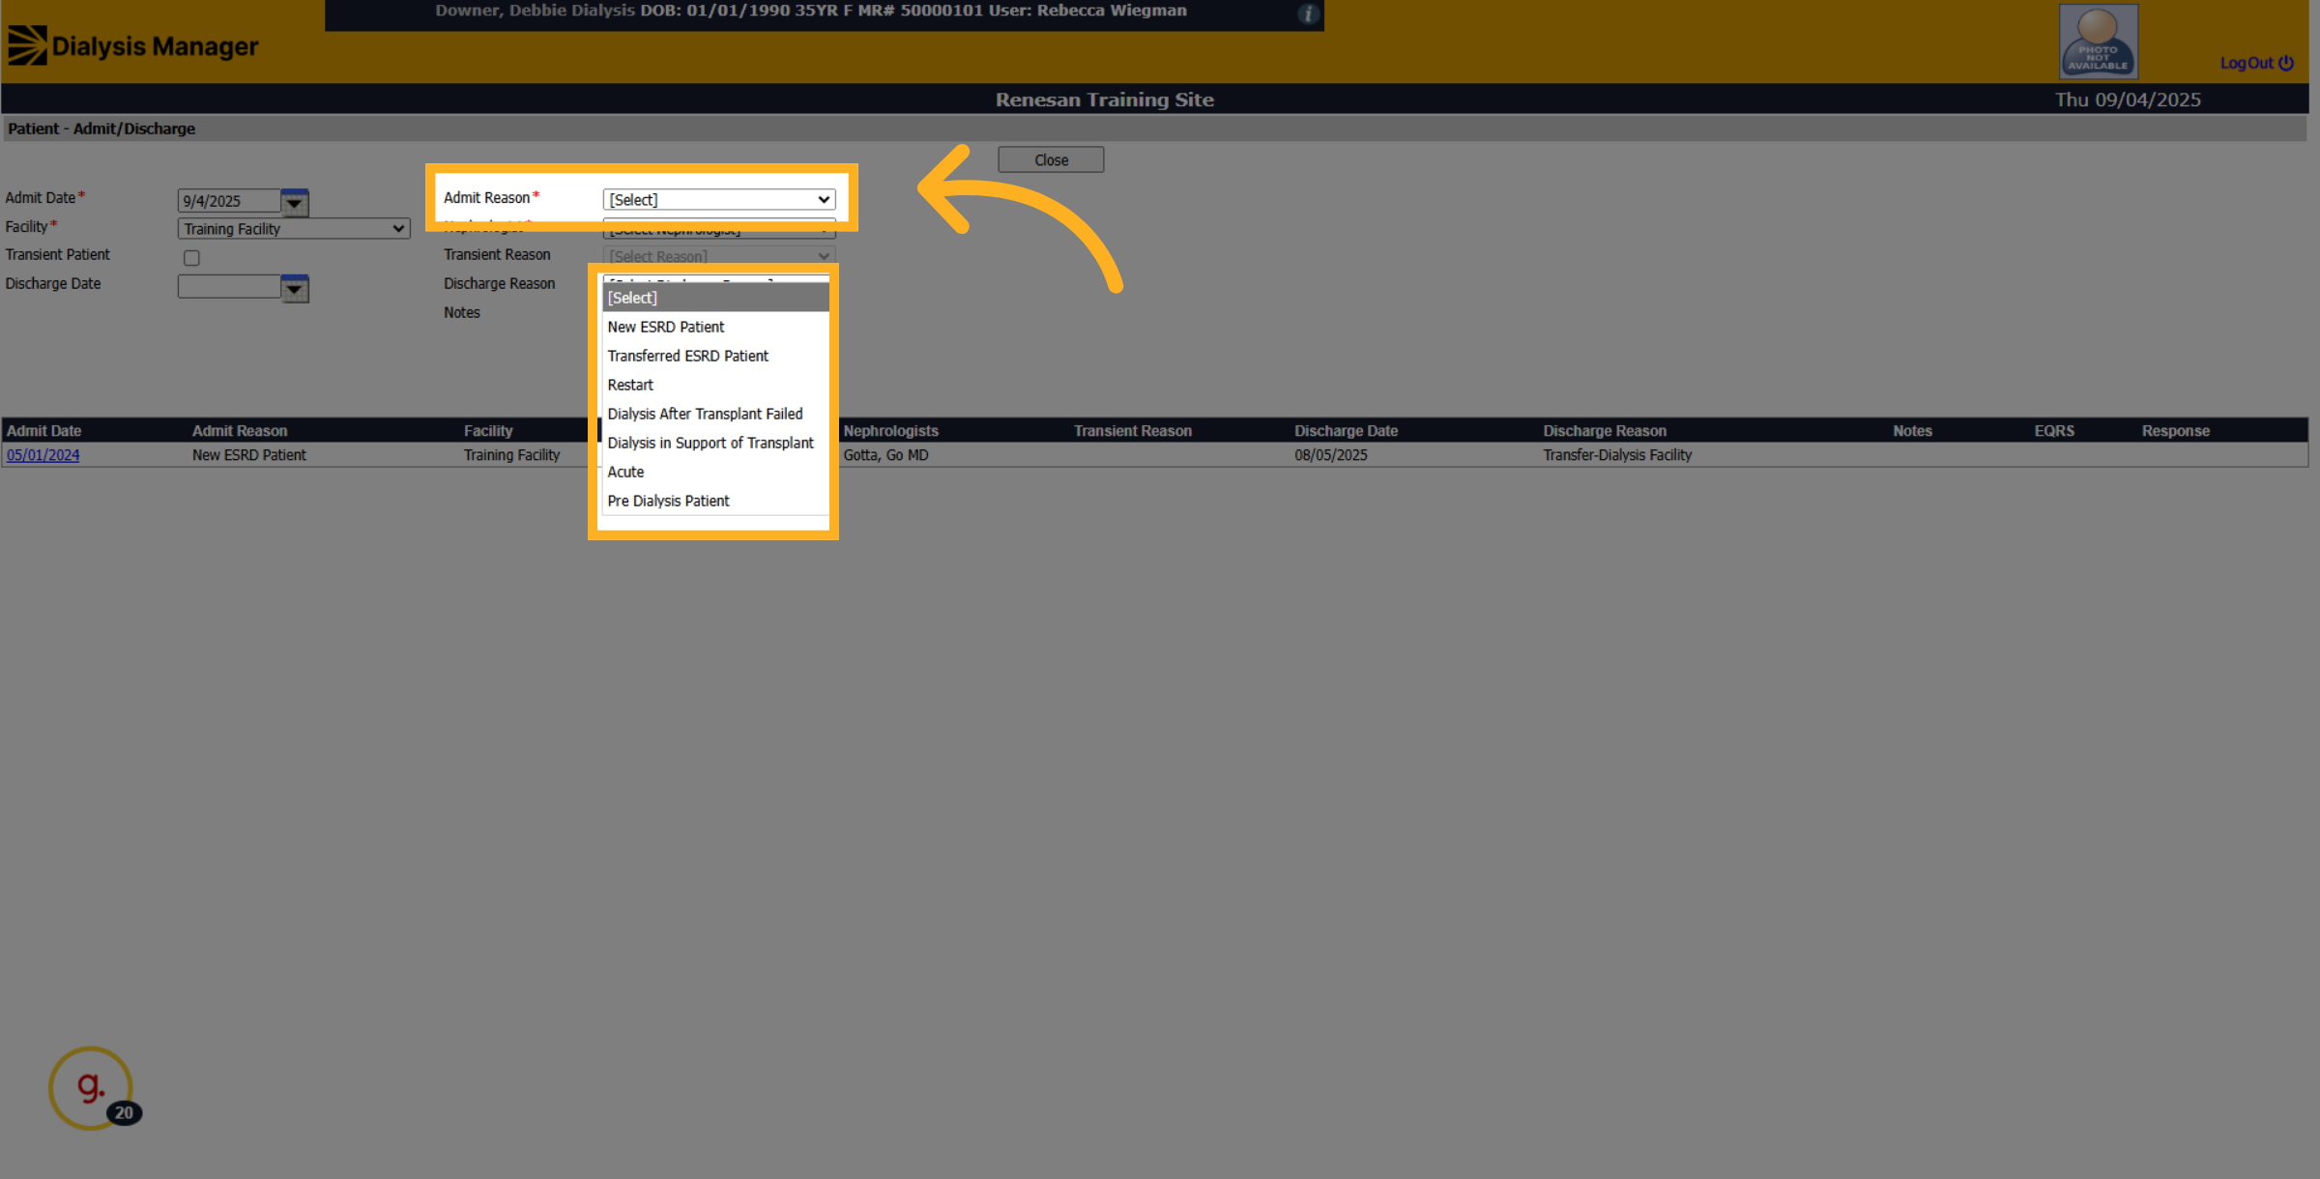Open the Discharge Date calendar picker

click(x=295, y=288)
